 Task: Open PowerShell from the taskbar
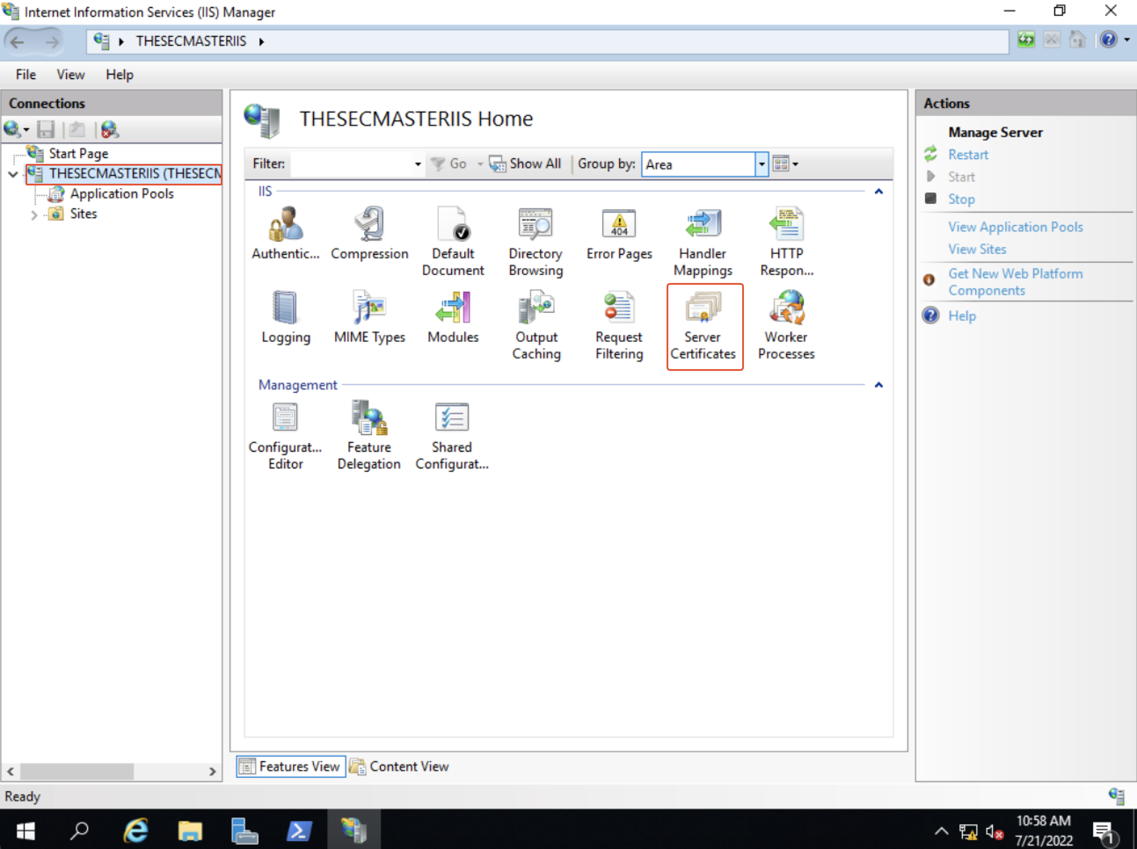[299, 830]
